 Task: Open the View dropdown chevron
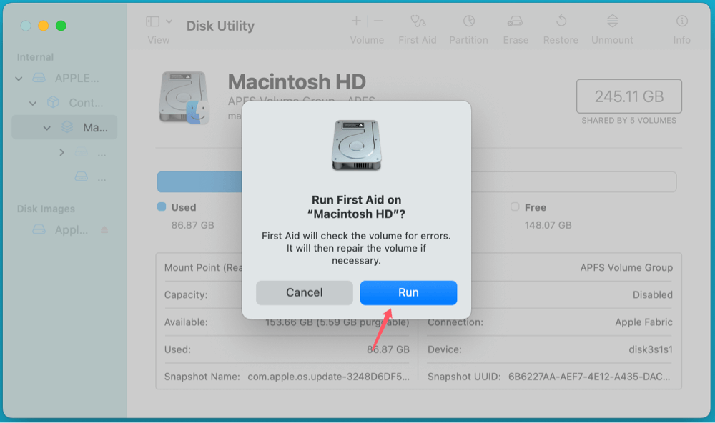[x=167, y=21]
